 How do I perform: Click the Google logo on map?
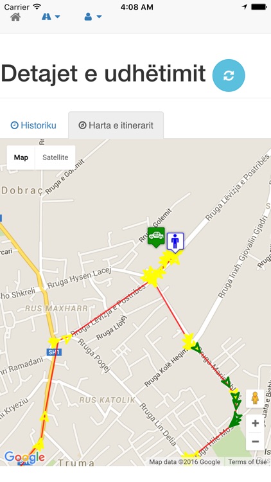pos(24,457)
